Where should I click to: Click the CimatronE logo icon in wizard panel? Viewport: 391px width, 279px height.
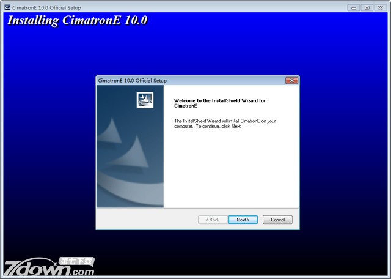click(x=145, y=100)
